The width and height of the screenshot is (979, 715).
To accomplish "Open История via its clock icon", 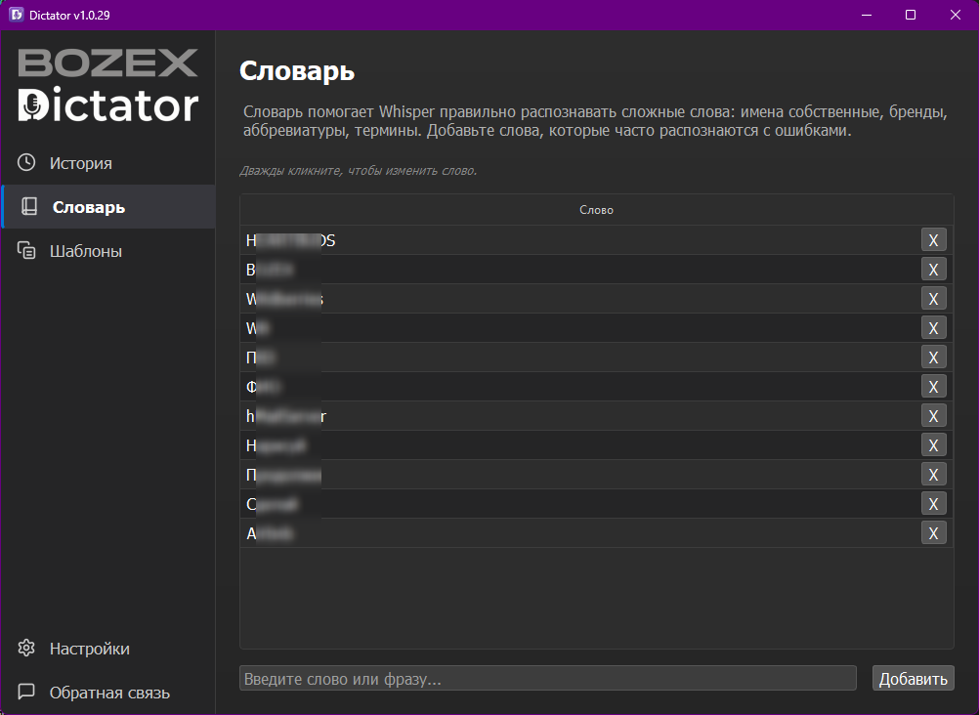I will tap(26, 162).
